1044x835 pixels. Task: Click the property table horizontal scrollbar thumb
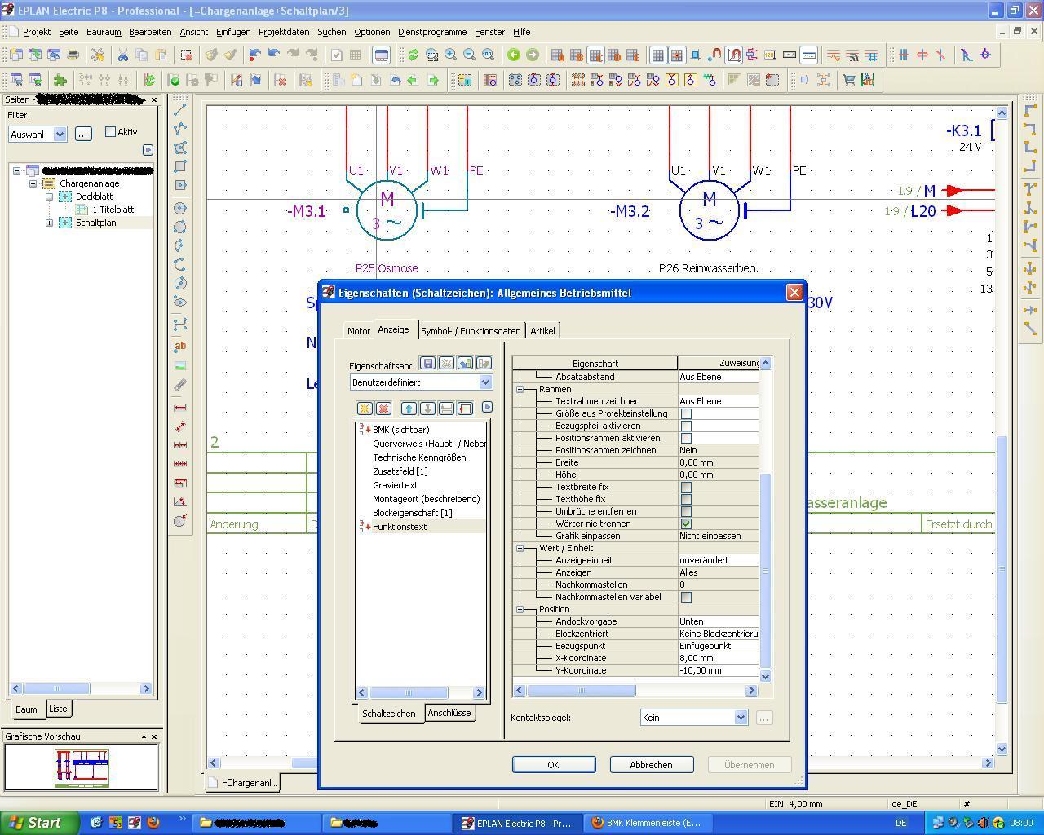(x=581, y=691)
